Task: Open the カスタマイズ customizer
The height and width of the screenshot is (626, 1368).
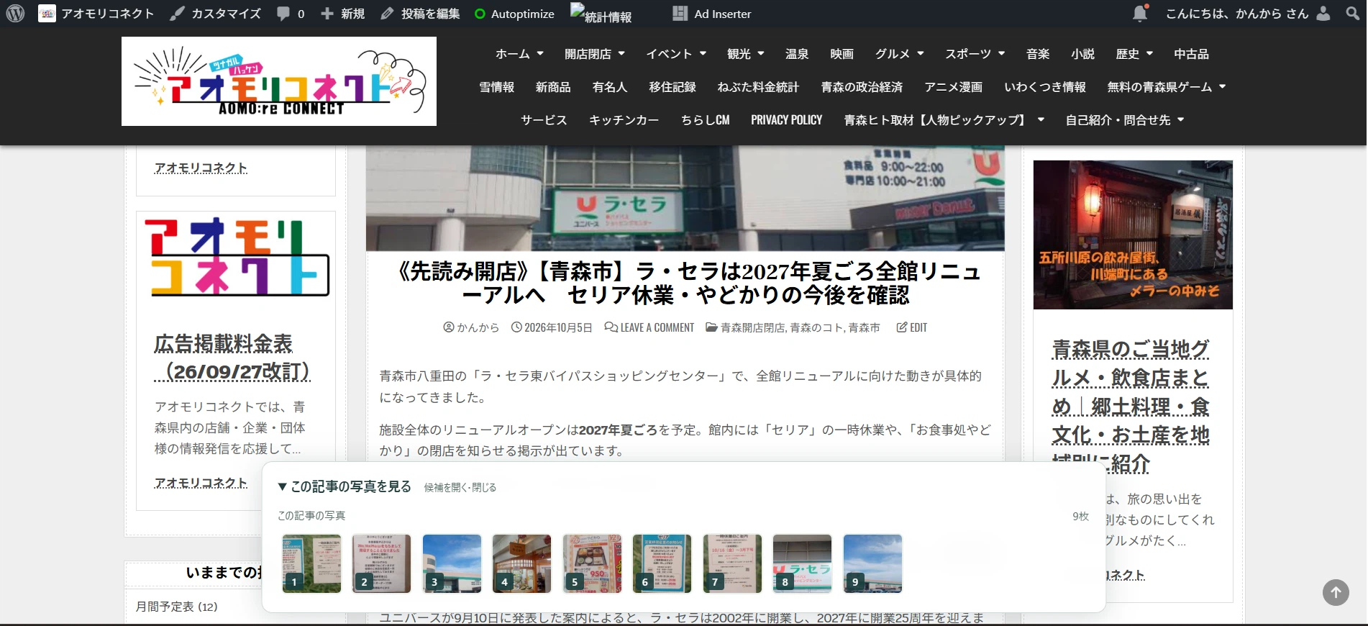Action: point(216,14)
